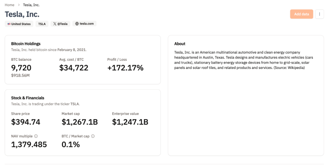The image size is (333, 165).
Task: Click the Add data button
Action: 302,14
